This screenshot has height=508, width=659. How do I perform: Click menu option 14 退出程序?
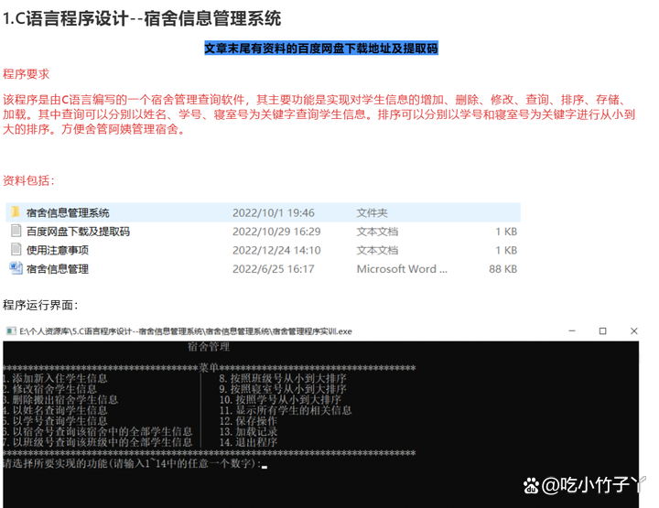(248, 442)
